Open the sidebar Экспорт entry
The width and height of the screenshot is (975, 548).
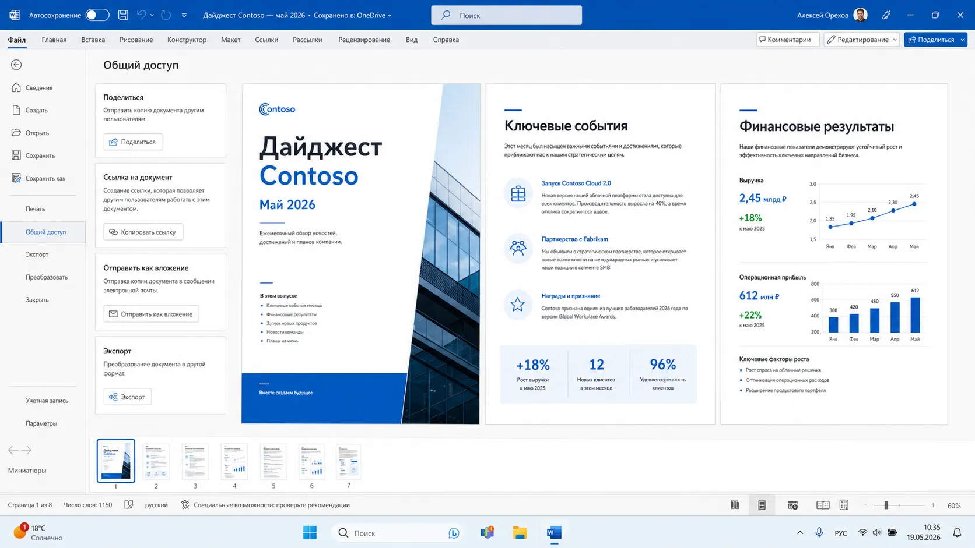coord(37,254)
